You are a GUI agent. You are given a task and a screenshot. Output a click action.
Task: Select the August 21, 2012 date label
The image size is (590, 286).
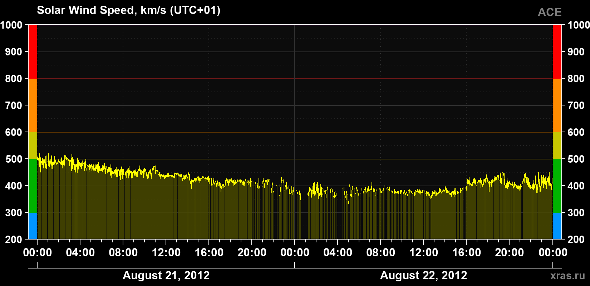click(166, 275)
